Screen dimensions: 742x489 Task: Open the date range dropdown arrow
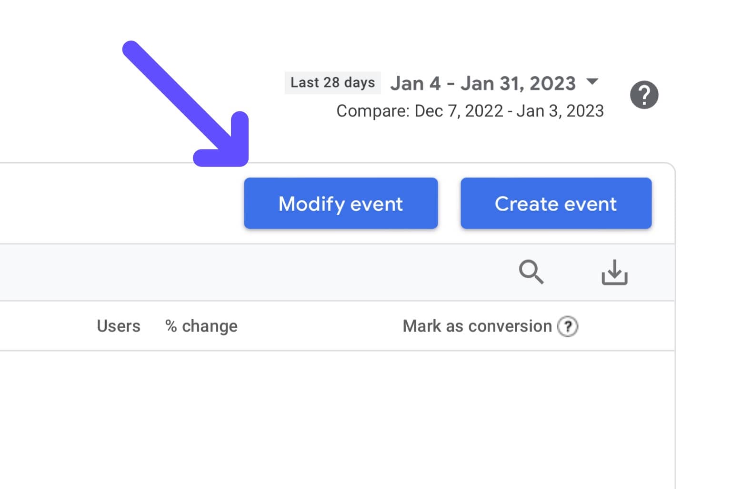(x=592, y=81)
